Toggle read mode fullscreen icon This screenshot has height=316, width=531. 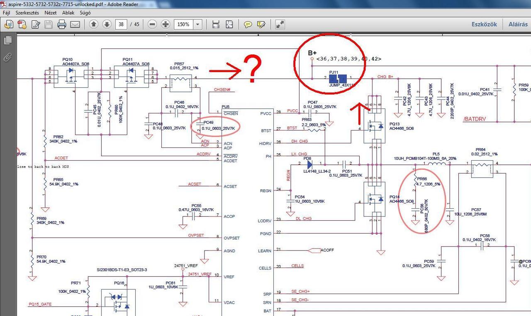pyautogui.click(x=280, y=24)
